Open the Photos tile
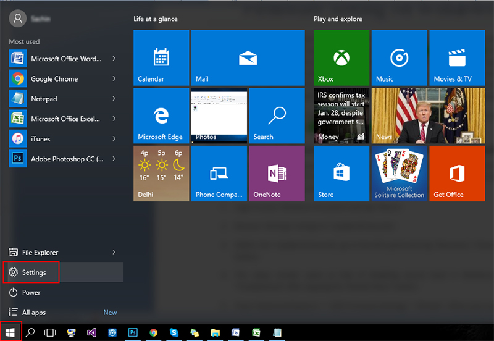Viewport: 494px width, 341px height. [219, 116]
